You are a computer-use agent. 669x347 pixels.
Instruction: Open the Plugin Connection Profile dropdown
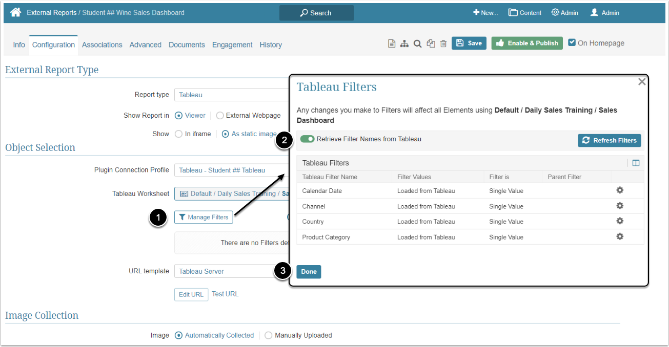(231, 170)
